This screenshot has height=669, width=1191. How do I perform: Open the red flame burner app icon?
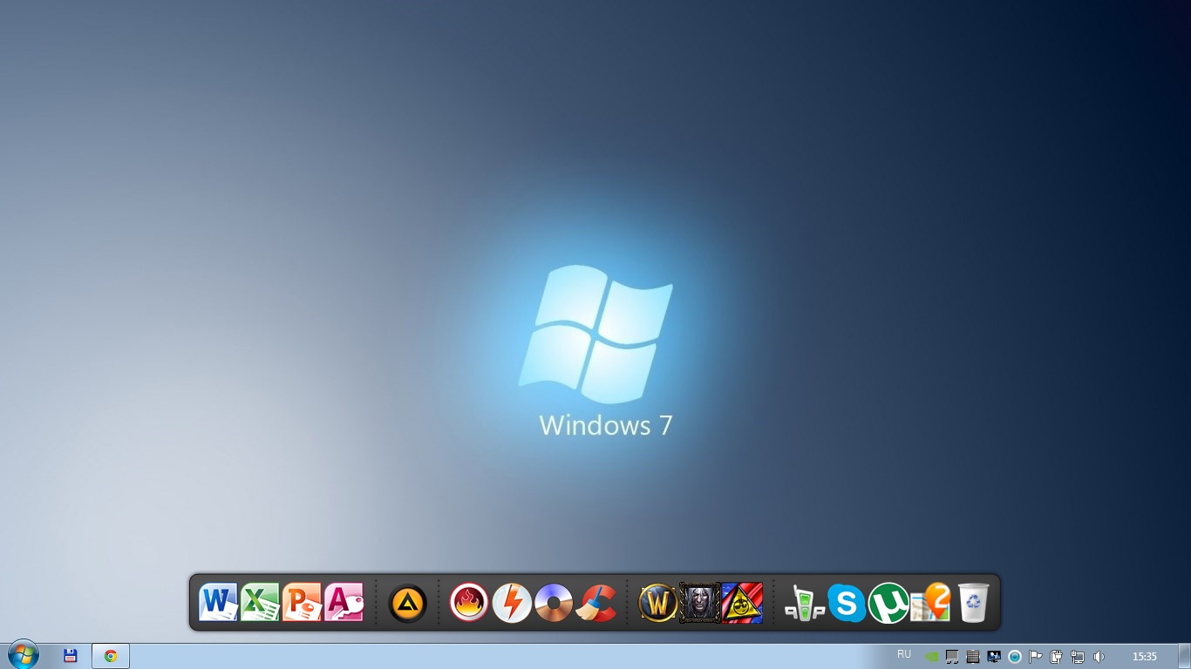click(469, 603)
